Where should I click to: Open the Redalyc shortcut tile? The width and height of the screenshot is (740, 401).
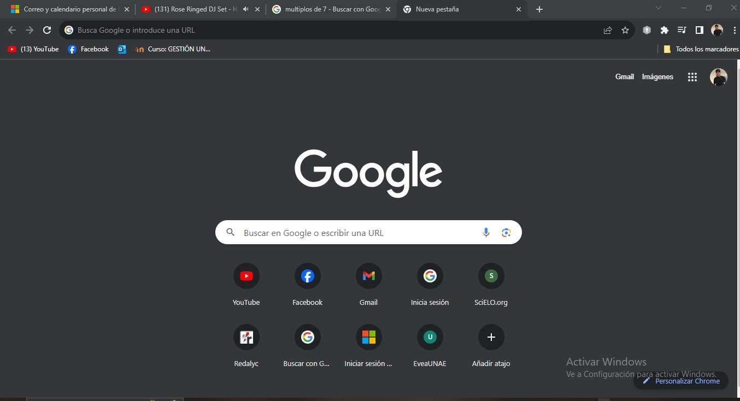click(246, 337)
